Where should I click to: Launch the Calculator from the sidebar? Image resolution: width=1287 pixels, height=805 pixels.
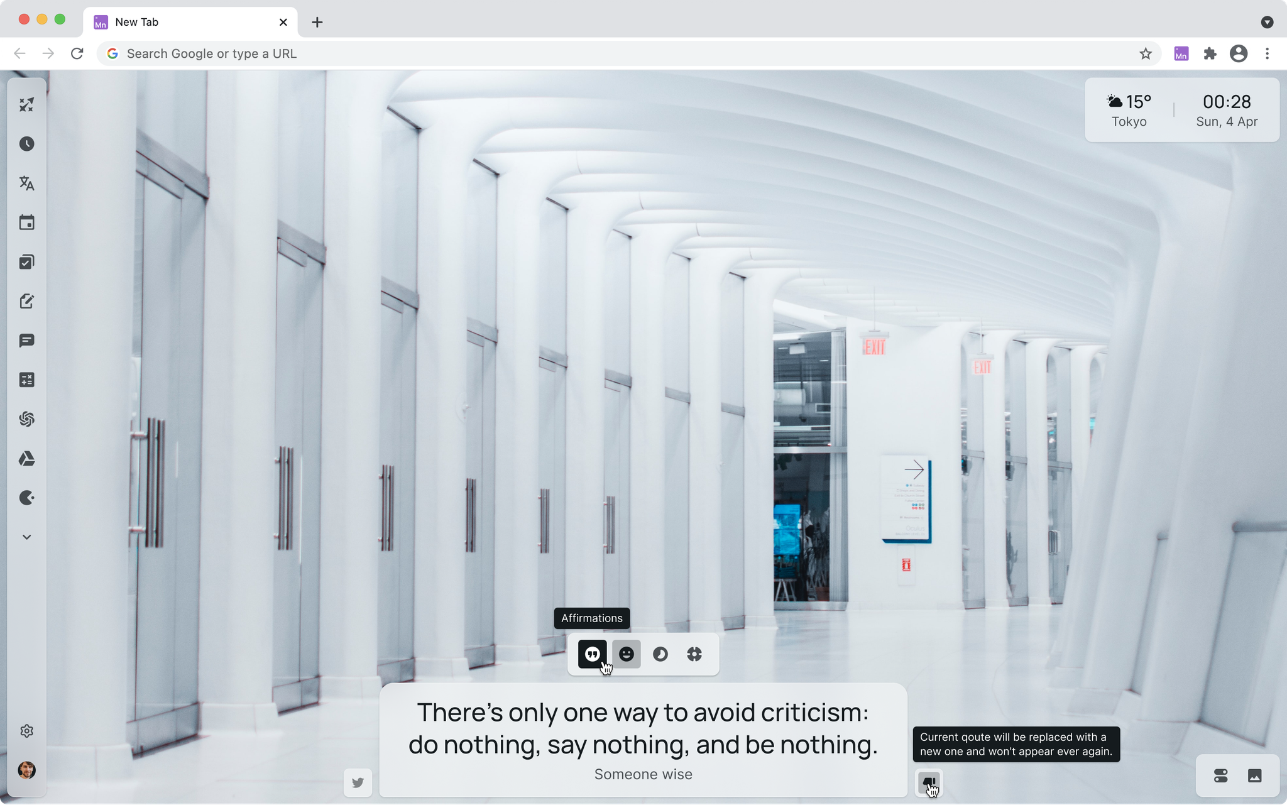coord(26,380)
